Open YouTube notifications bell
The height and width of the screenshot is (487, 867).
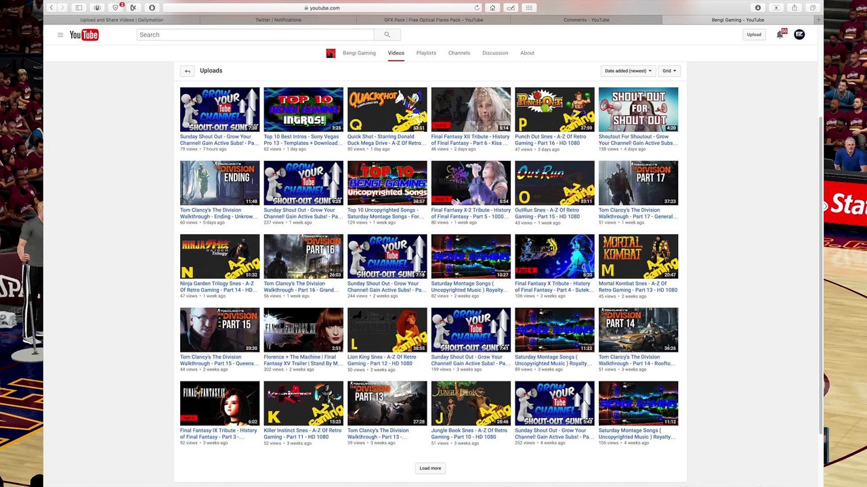click(780, 34)
